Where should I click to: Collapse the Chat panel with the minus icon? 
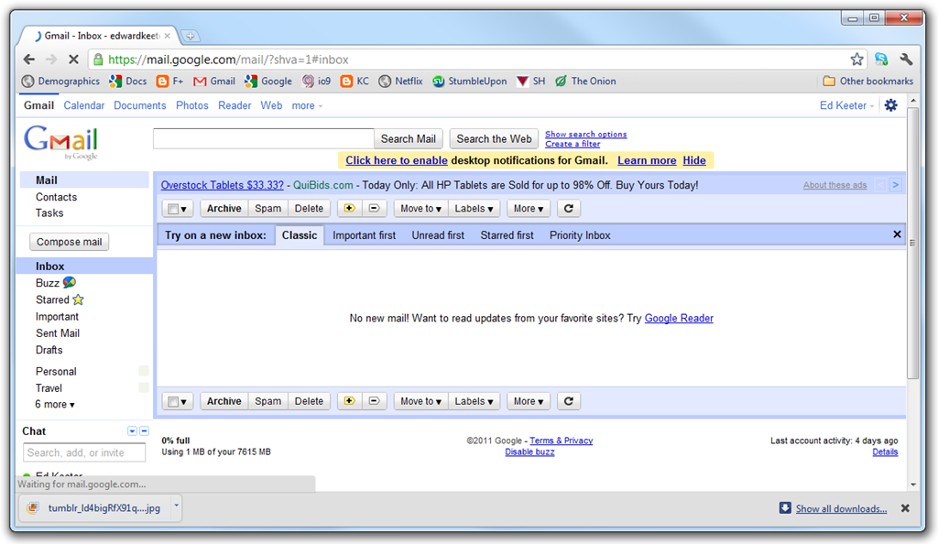(x=144, y=431)
